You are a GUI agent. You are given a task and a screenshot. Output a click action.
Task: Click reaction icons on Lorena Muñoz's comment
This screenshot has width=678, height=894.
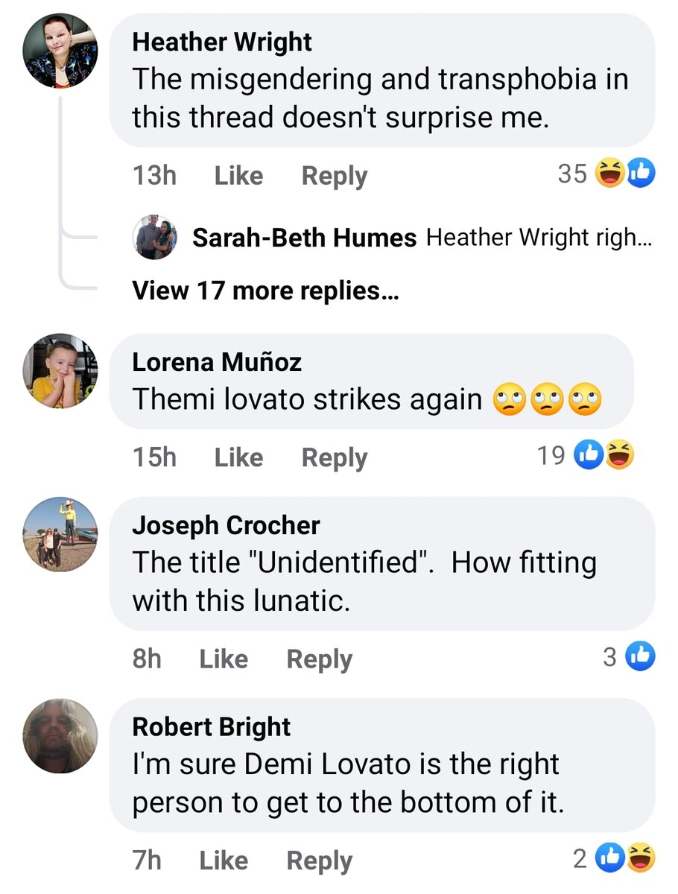(x=604, y=455)
